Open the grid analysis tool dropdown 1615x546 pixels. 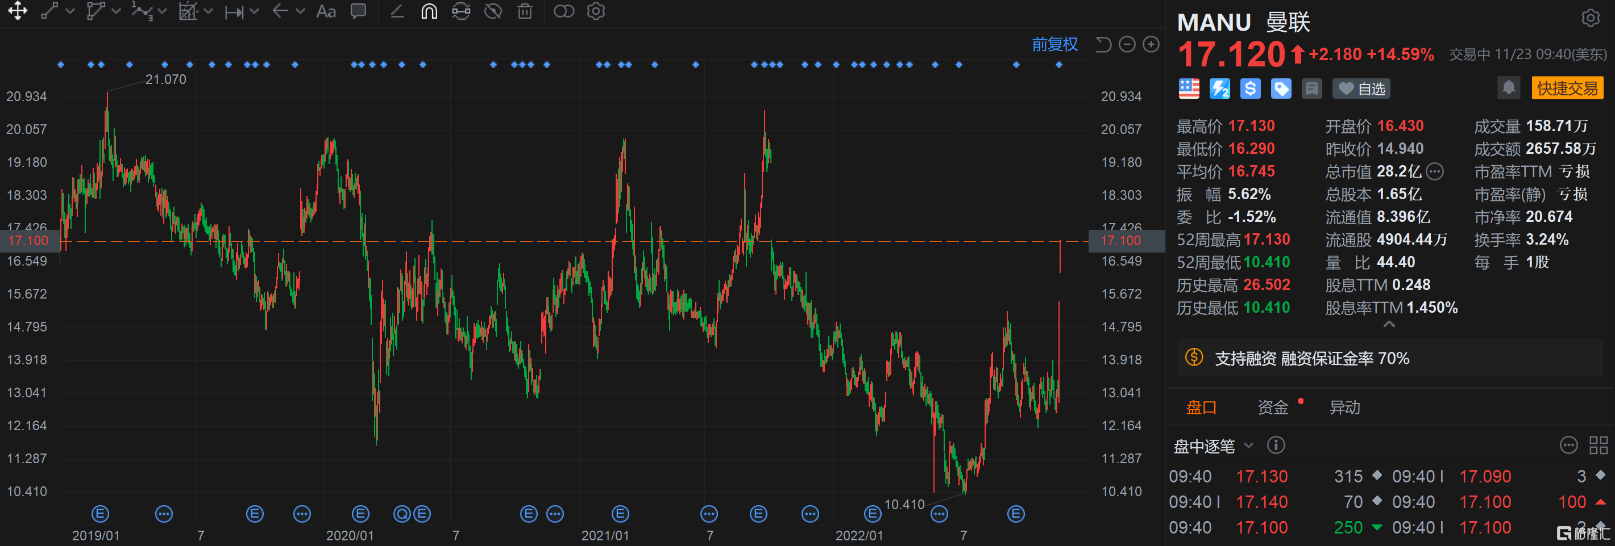209,11
